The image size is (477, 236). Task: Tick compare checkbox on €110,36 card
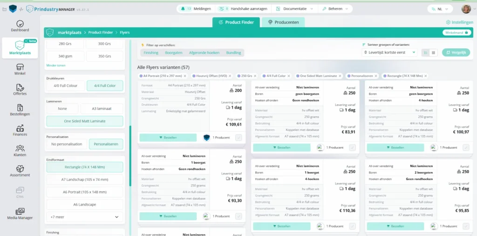tap(352, 226)
